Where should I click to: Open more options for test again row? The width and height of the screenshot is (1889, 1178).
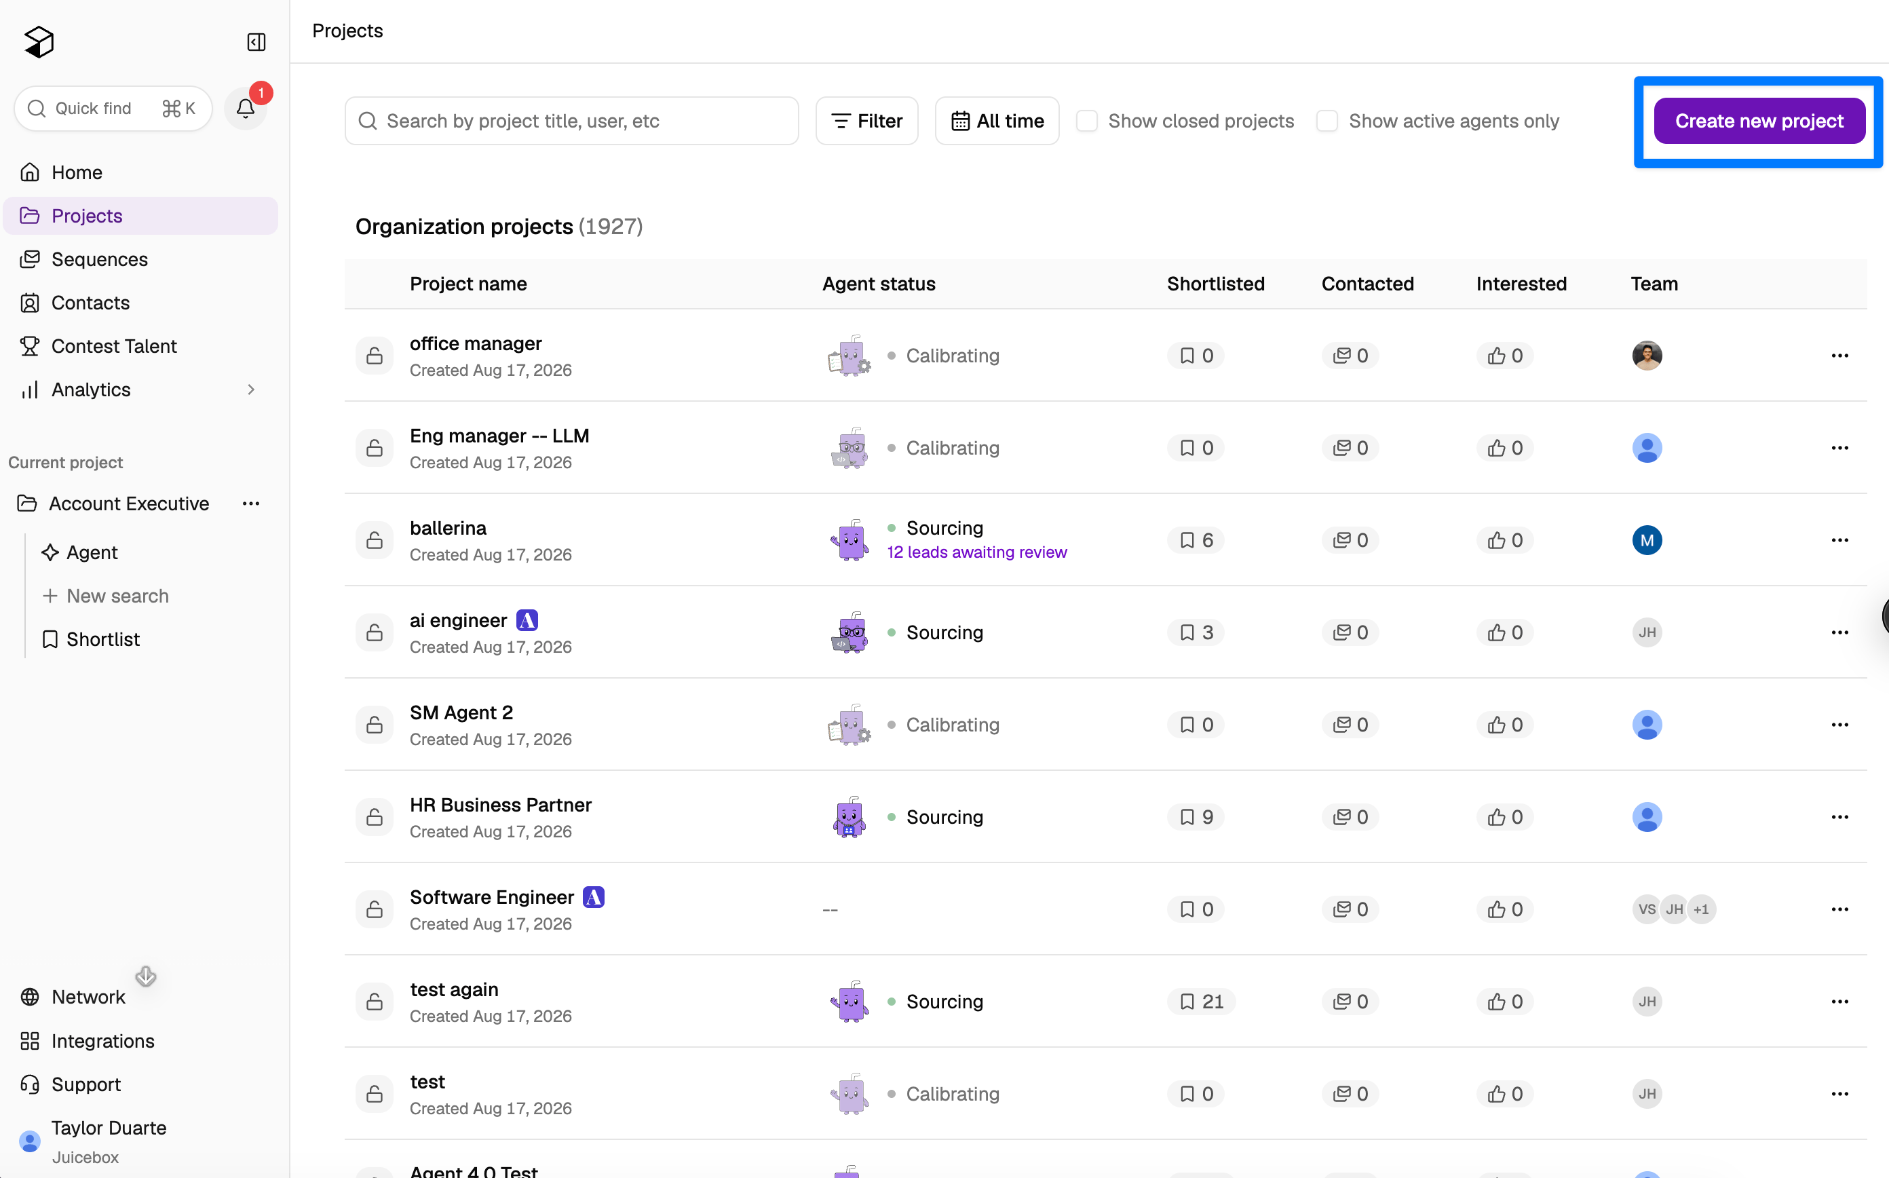[x=1840, y=1002]
